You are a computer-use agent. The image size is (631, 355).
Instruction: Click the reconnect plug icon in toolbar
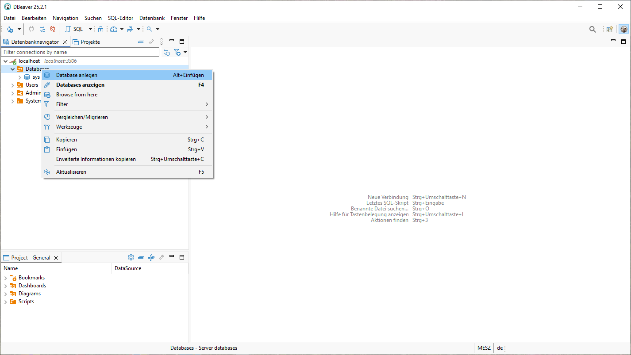pyautogui.click(x=42, y=29)
